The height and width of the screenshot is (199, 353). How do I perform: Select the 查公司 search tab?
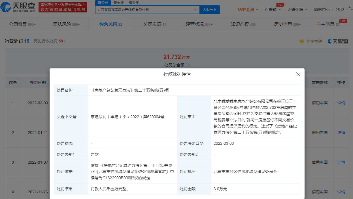click(103, 3)
